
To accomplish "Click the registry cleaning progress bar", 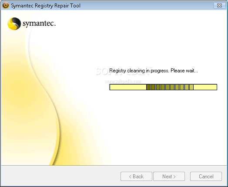I will (163, 87).
